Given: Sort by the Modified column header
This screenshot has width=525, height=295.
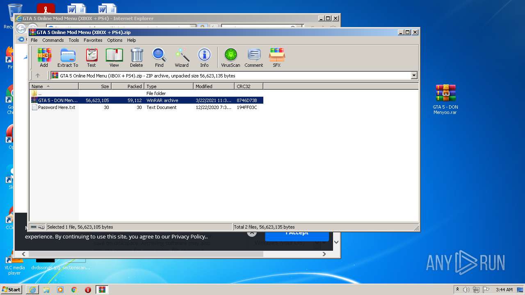Looking at the screenshot, I should (214, 86).
